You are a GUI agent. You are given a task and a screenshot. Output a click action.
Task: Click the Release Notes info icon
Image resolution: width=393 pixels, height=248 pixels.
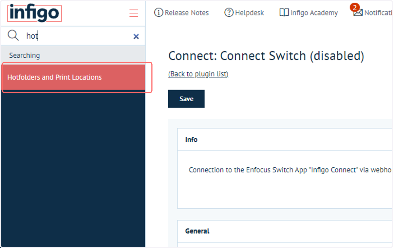coord(159,13)
